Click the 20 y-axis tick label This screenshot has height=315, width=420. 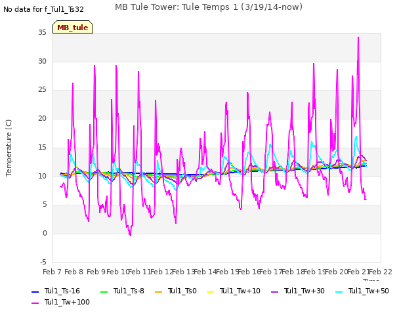pos(42,118)
